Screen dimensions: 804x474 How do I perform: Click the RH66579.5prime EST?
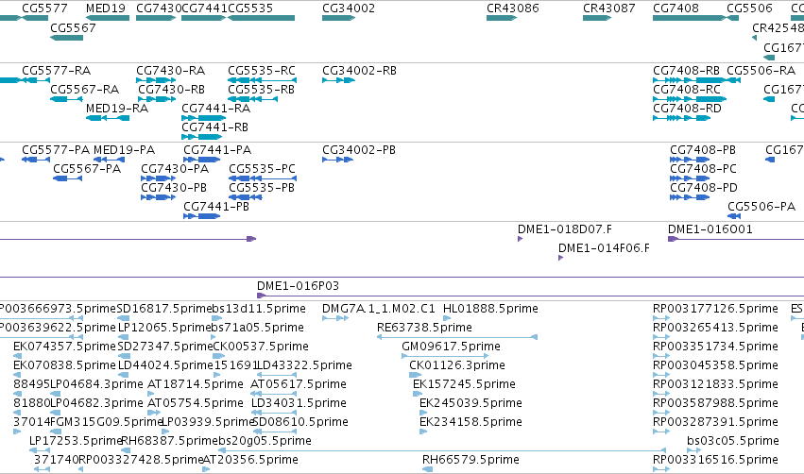tap(427, 469)
